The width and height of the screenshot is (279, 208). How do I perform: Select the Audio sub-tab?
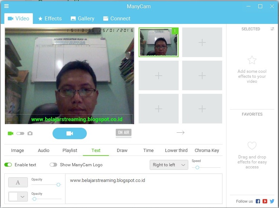(x=44, y=151)
